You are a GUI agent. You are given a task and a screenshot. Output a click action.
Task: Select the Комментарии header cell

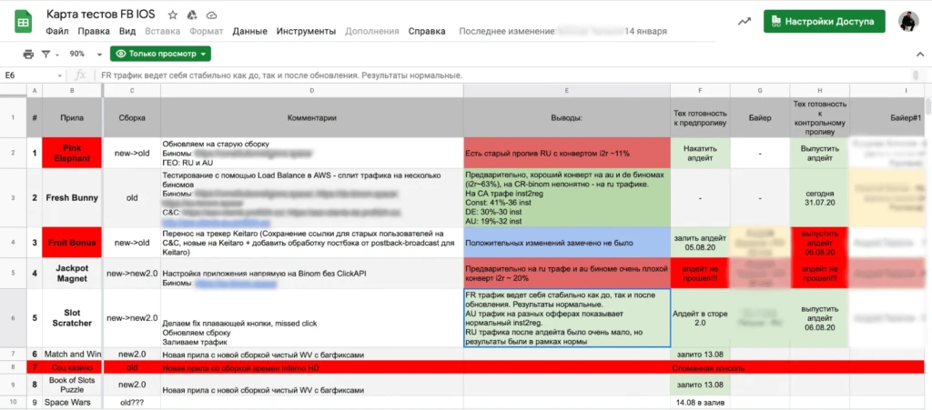pos(311,117)
